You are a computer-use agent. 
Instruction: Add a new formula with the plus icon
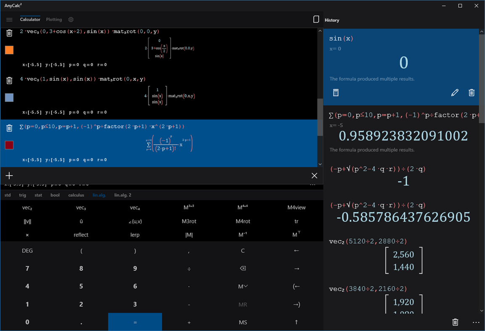coord(9,175)
